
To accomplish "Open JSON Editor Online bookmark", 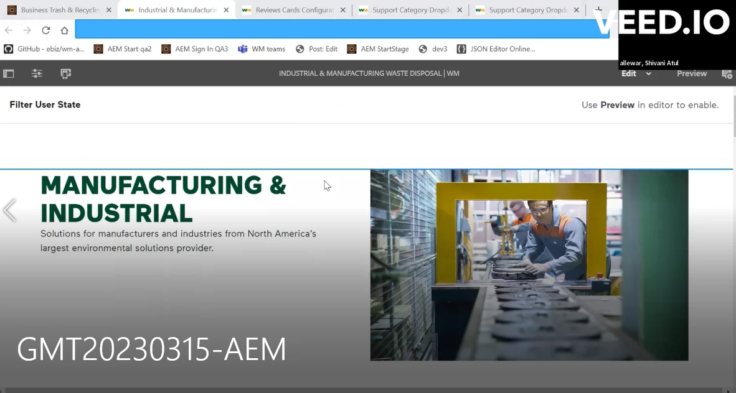I will click(496, 49).
